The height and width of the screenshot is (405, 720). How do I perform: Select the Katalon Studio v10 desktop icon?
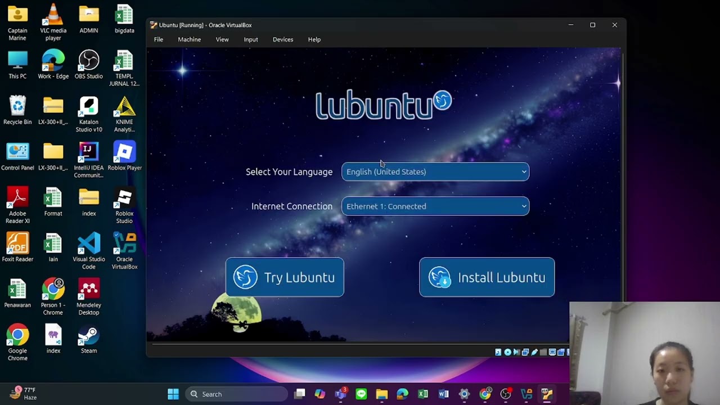pos(89,114)
